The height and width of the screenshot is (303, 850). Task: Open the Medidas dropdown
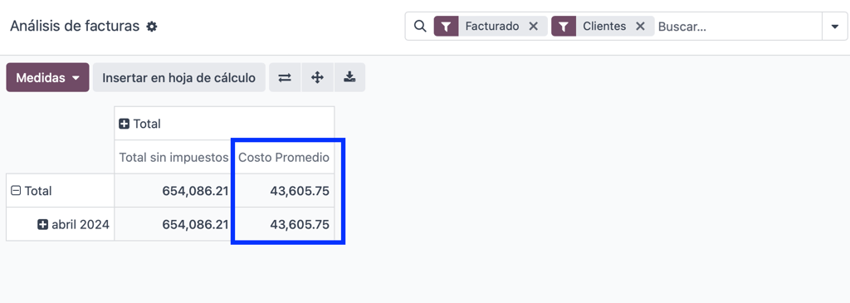(47, 77)
